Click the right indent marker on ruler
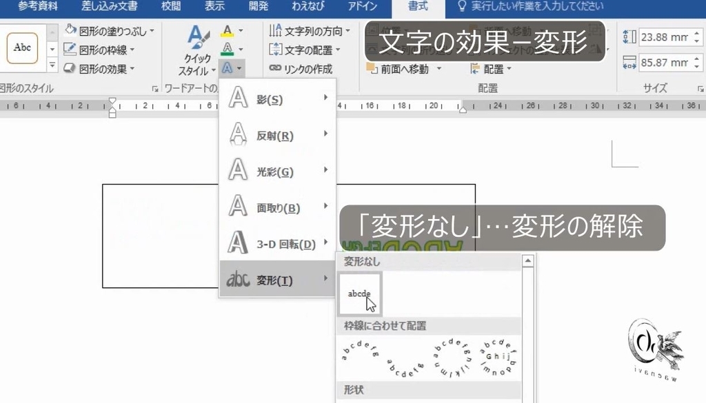The height and width of the screenshot is (403, 706). point(463,108)
